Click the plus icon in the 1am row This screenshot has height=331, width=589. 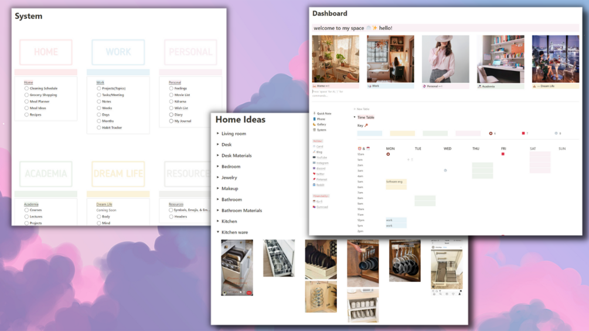point(408,159)
